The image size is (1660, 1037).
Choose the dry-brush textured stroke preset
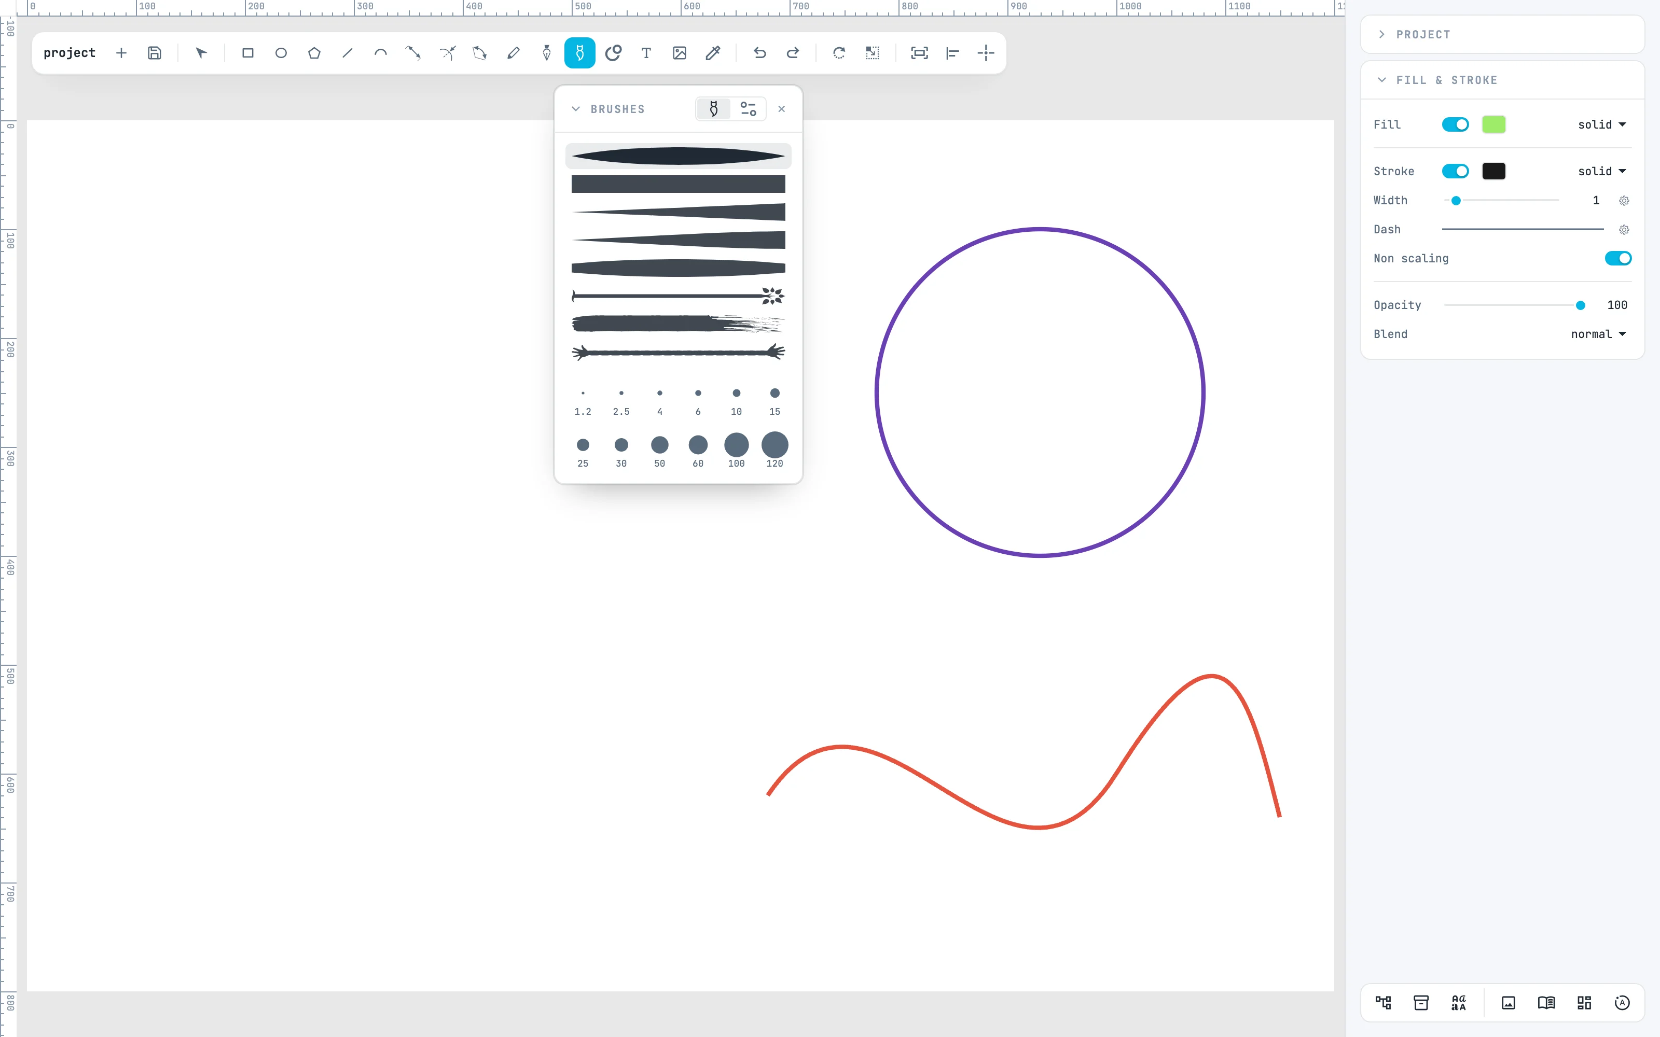point(677,324)
